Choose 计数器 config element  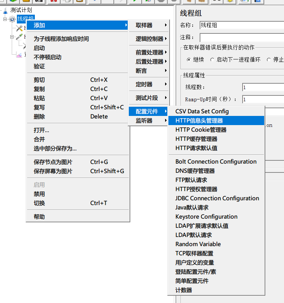(216, 290)
